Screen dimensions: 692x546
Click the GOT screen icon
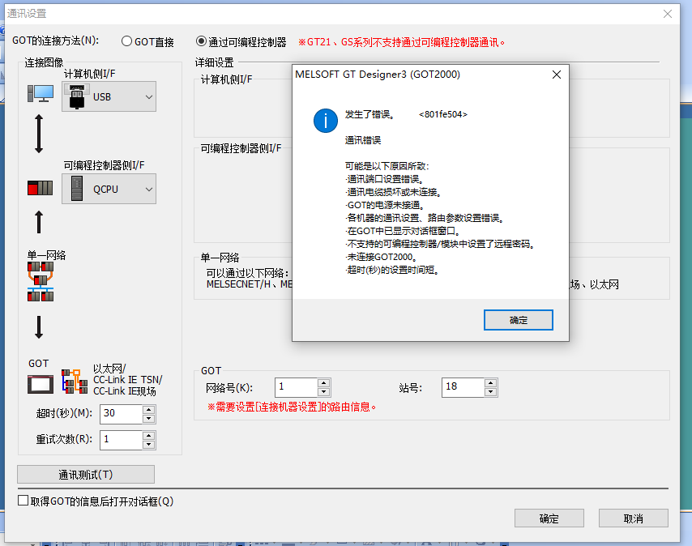click(x=40, y=382)
